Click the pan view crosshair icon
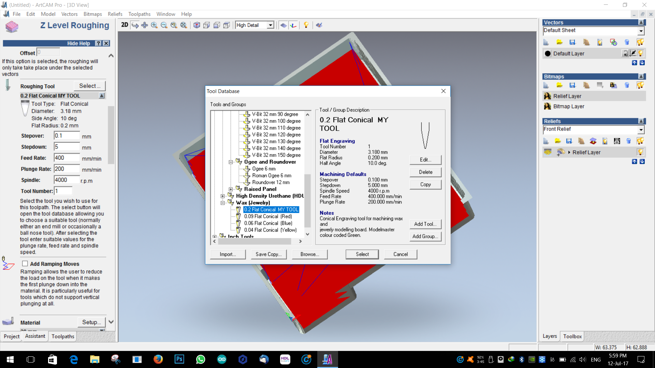The width and height of the screenshot is (655, 368). [x=145, y=25]
